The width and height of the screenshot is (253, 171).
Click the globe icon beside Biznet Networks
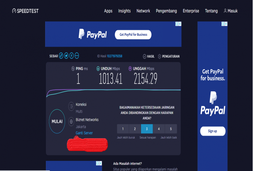[x=71, y=122]
